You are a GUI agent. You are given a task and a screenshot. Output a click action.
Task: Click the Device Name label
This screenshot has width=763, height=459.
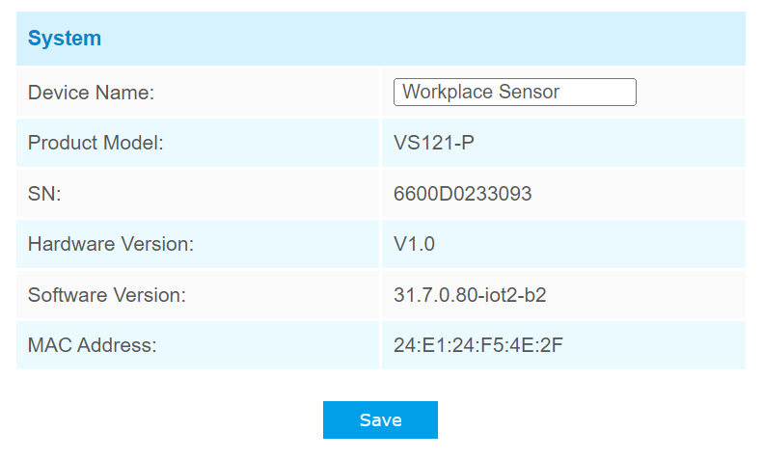coord(92,93)
